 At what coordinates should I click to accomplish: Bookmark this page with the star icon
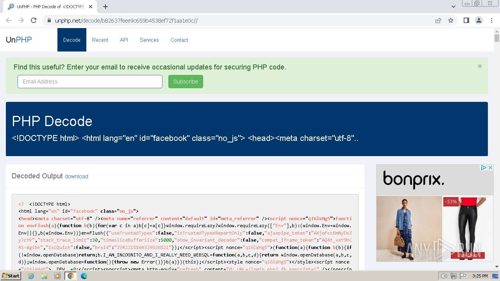coord(451,20)
